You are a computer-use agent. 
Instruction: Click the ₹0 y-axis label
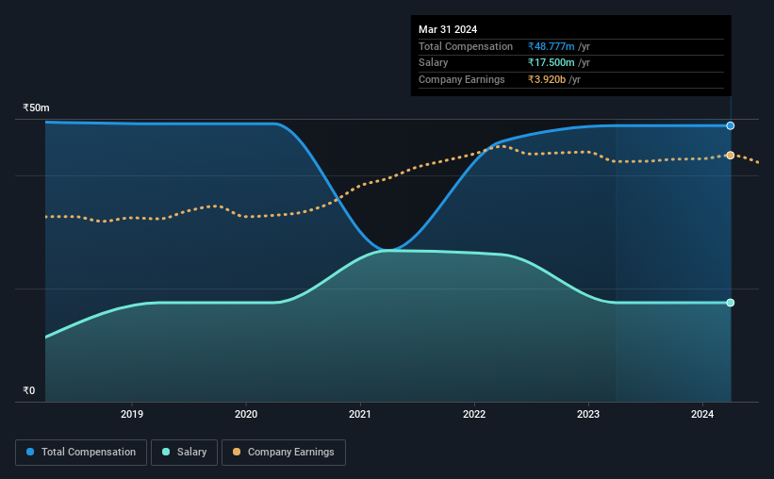click(x=29, y=390)
